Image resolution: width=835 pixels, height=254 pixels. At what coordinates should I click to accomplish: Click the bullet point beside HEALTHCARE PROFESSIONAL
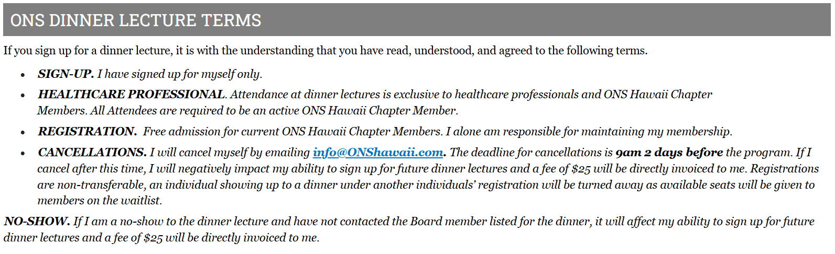23,96
